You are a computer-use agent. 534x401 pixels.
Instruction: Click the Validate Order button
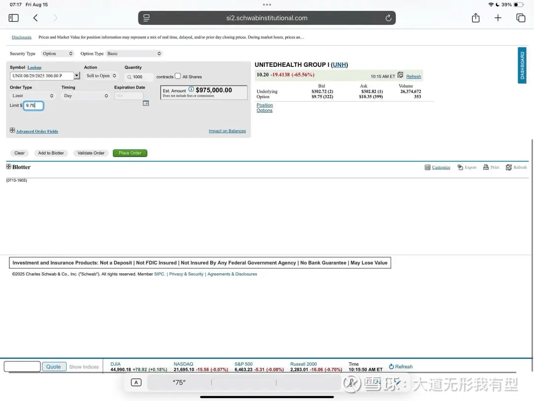(x=91, y=153)
